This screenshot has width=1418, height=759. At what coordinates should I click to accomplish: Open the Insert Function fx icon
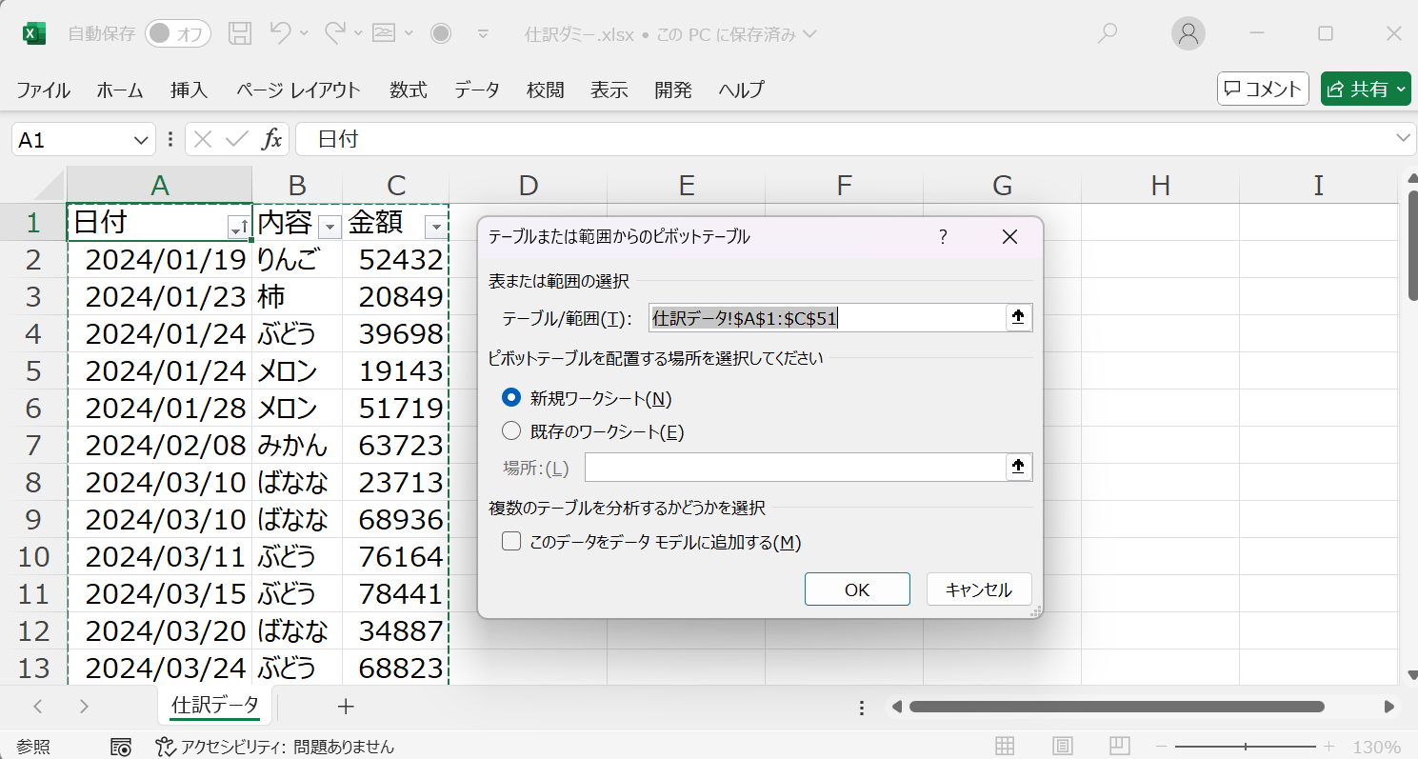[x=271, y=139]
